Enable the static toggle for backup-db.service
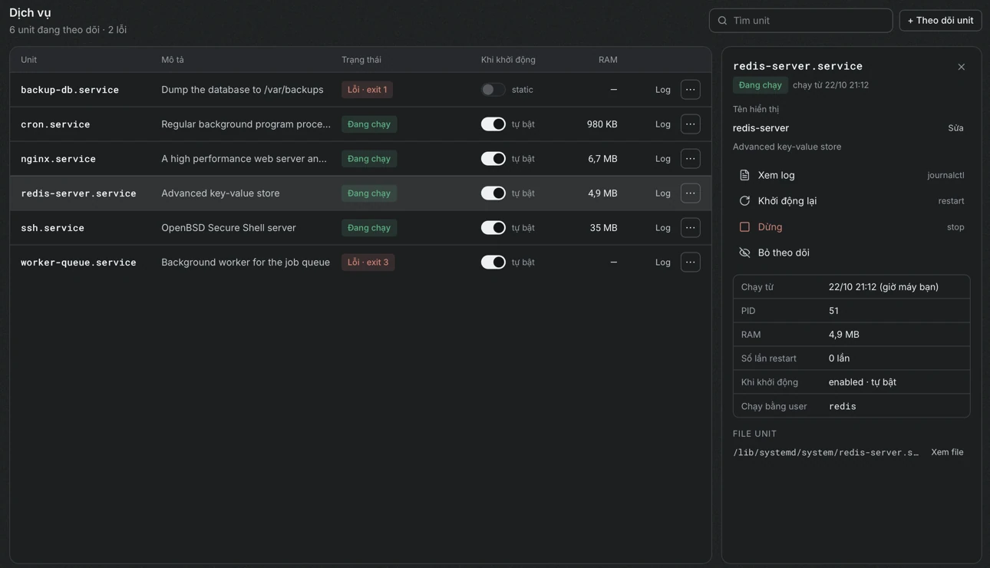Screen dimensions: 990x568 pos(493,90)
